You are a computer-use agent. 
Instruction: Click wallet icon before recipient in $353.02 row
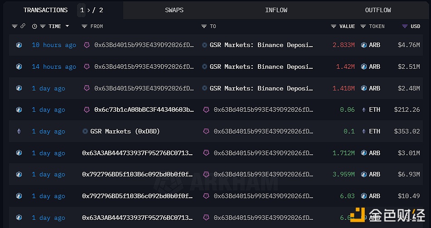tap(206, 132)
